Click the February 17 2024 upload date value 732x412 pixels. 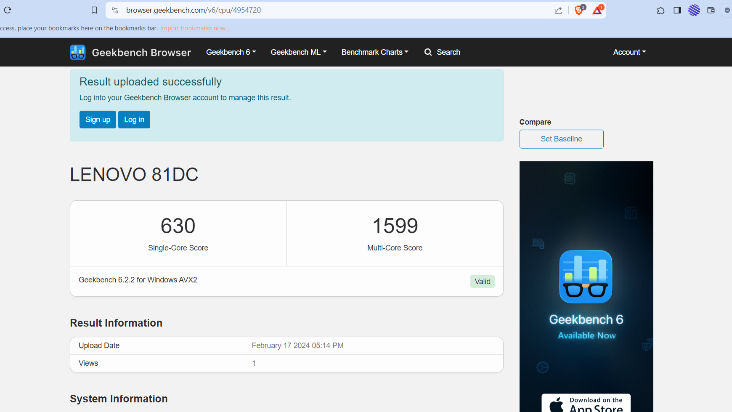tap(297, 346)
